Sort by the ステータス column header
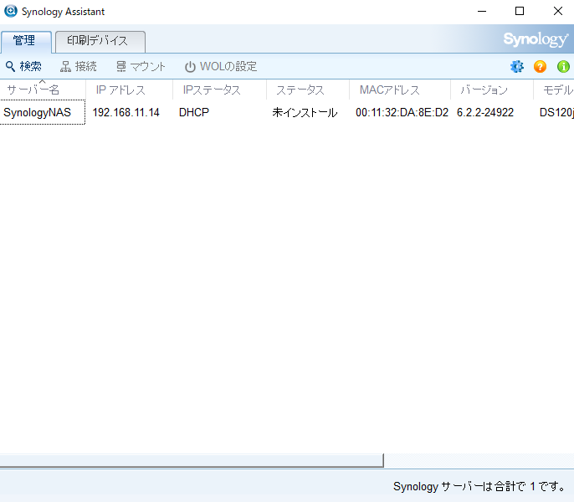 (x=308, y=90)
